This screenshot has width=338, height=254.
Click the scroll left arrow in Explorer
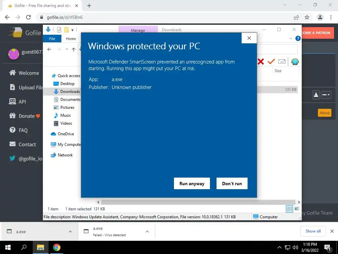tap(98, 202)
